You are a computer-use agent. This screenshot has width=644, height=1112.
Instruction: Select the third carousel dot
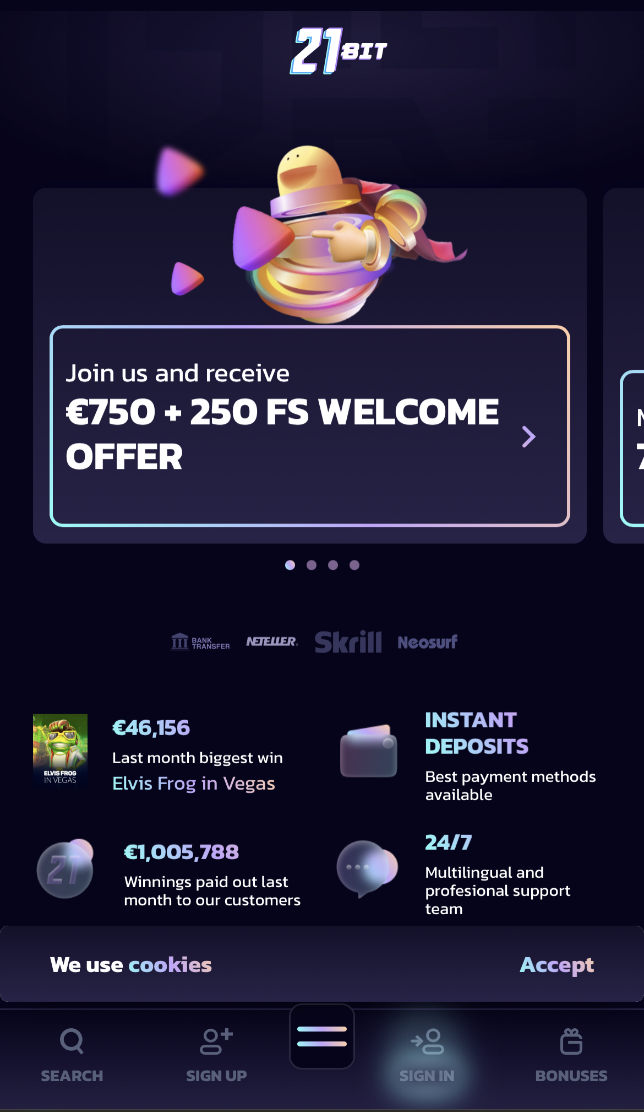(333, 565)
